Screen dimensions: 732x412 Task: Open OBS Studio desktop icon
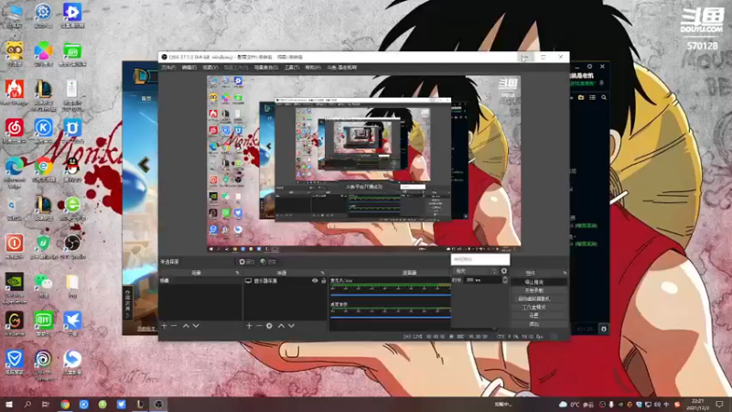point(72,246)
